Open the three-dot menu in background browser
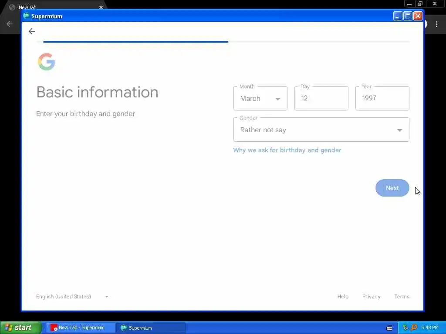This screenshot has width=446, height=334. (x=436, y=24)
